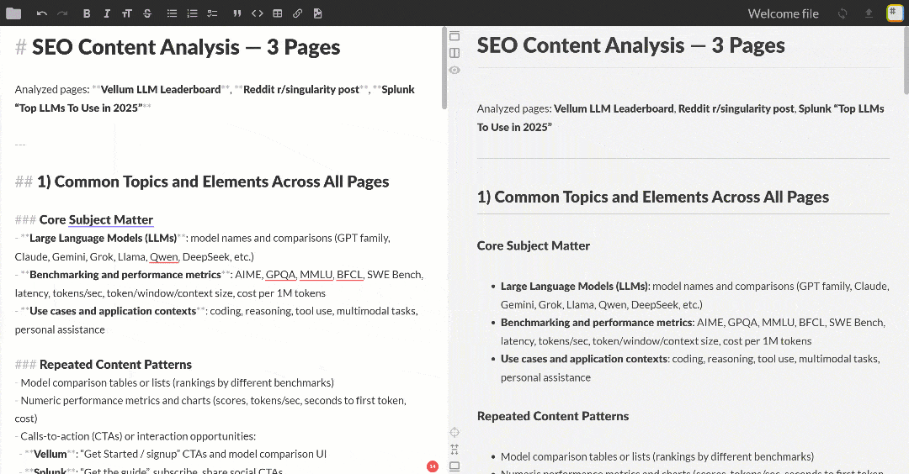Insert a table
The height and width of the screenshot is (474, 909).
tap(278, 13)
